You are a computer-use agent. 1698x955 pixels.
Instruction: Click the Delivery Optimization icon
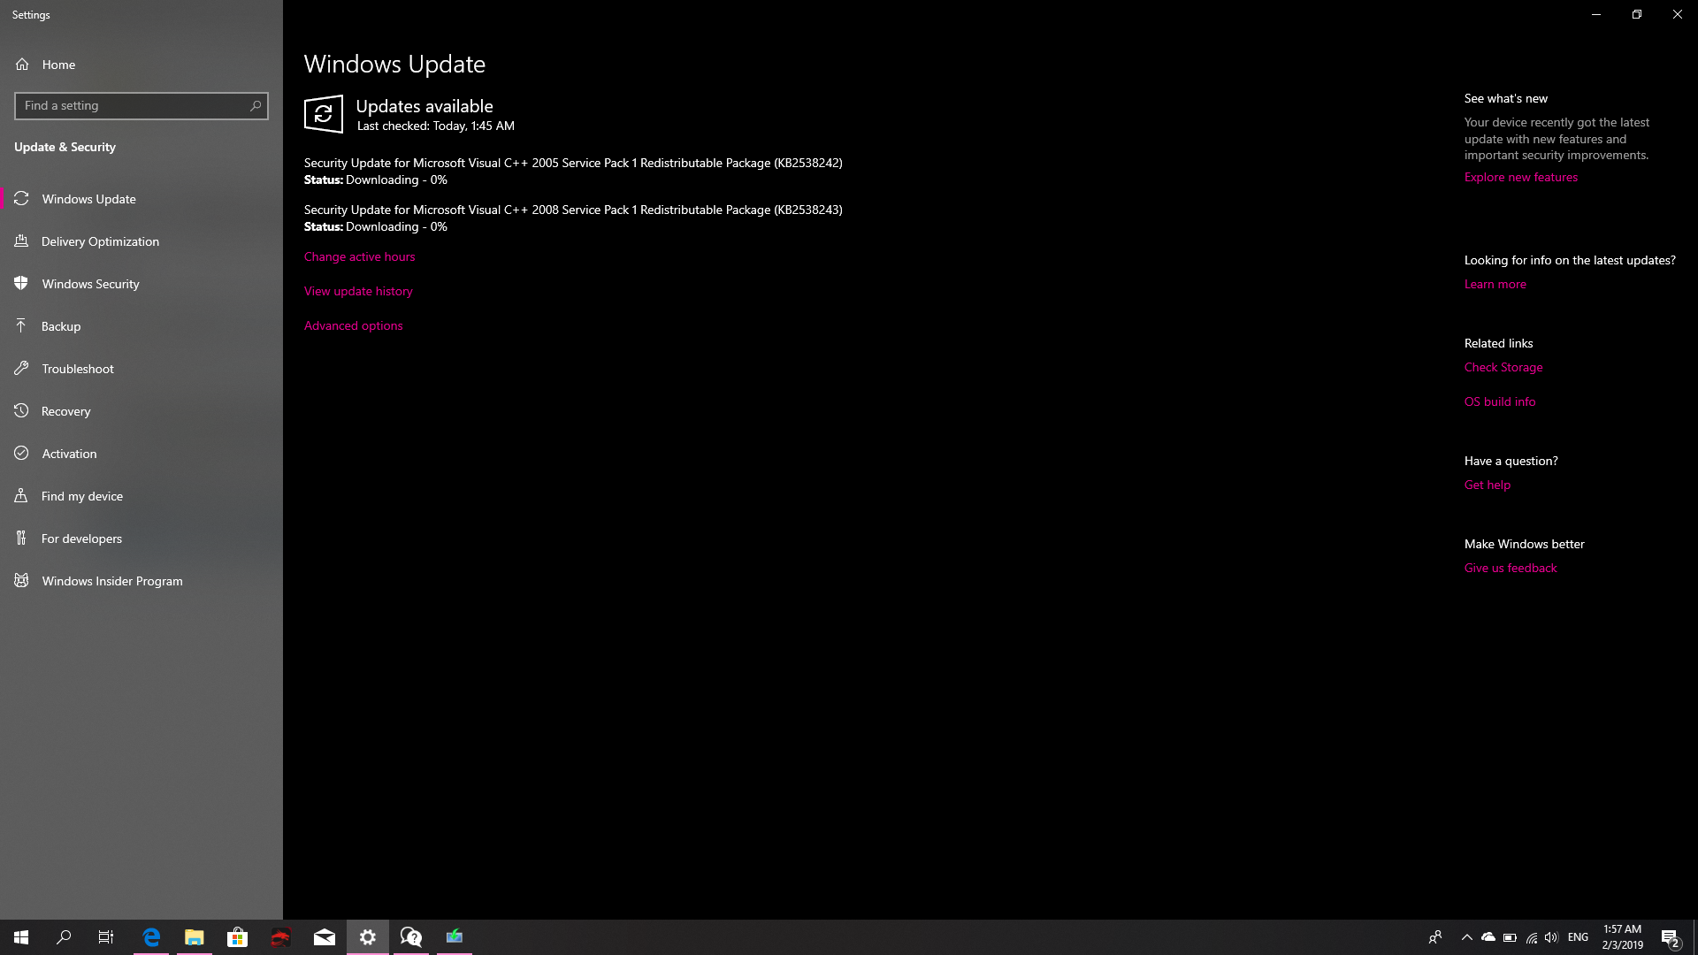(21, 241)
